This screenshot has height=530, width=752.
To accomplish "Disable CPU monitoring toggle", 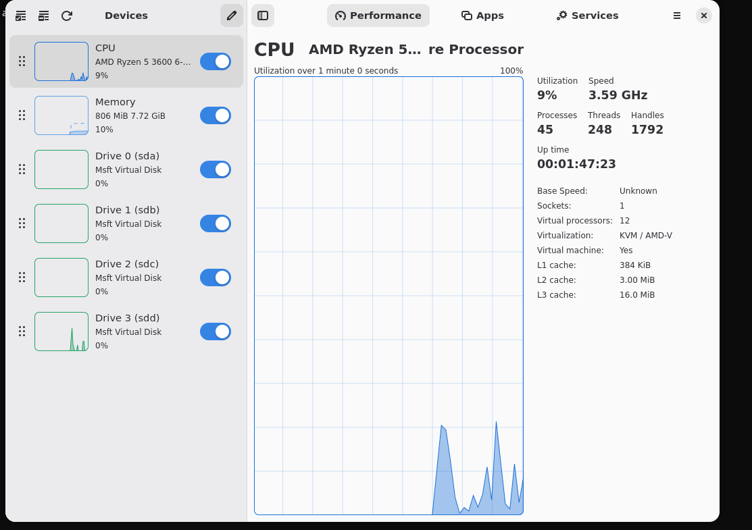I will pyautogui.click(x=215, y=61).
